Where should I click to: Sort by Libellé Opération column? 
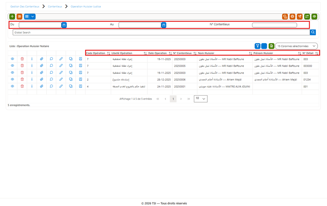click(x=145, y=53)
